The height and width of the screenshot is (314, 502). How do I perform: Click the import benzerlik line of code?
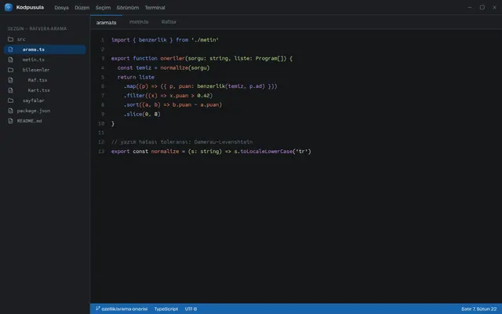click(x=165, y=40)
